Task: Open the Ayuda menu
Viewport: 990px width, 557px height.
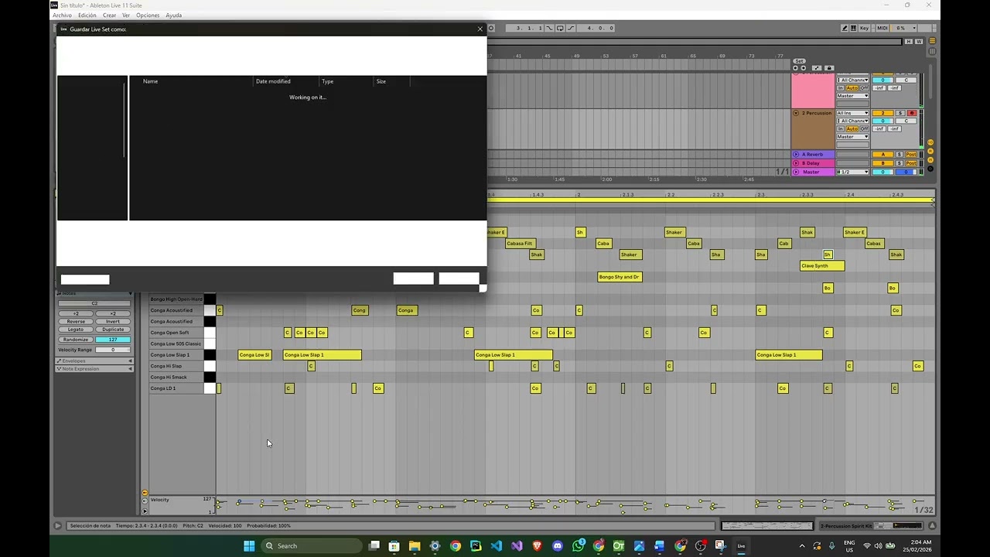Action: pos(174,15)
